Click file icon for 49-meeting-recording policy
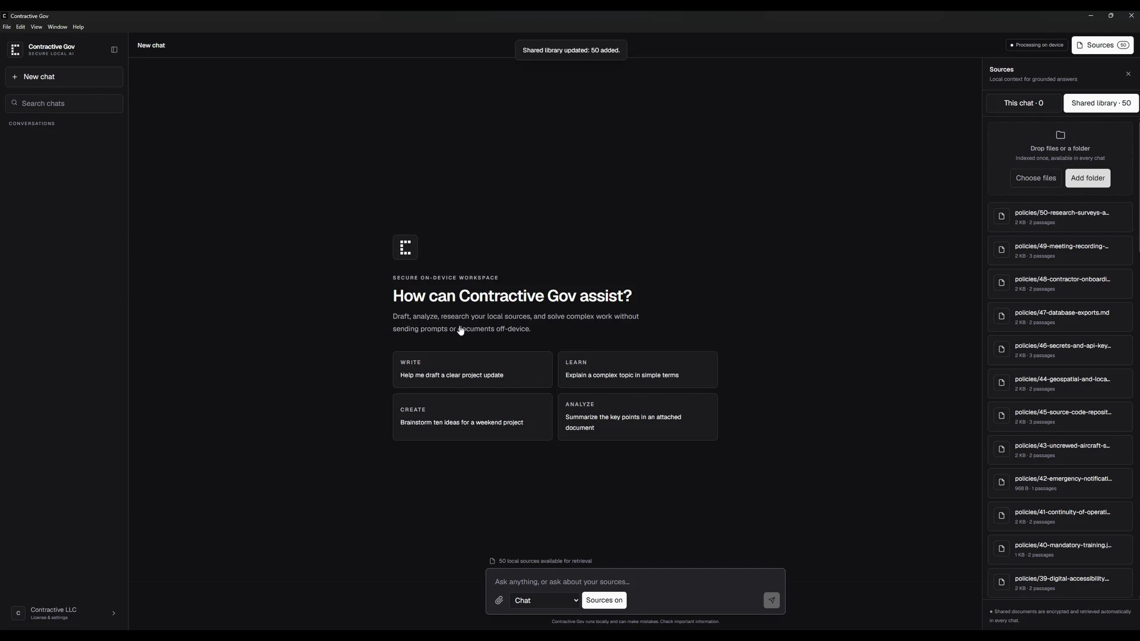 [1001, 250]
